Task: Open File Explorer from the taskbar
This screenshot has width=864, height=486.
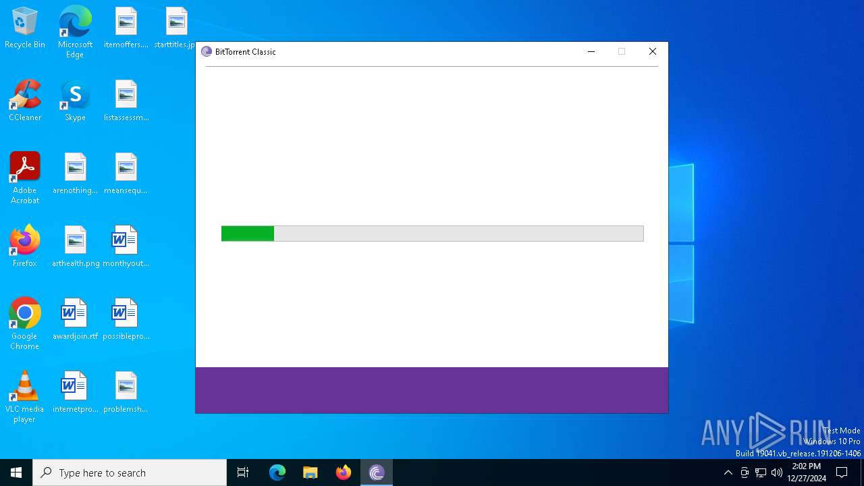Action: [310, 473]
